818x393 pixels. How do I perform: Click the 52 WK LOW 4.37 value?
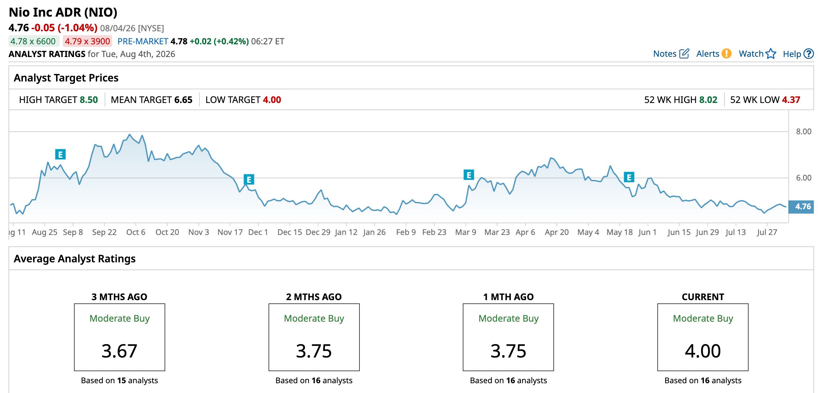coord(791,100)
